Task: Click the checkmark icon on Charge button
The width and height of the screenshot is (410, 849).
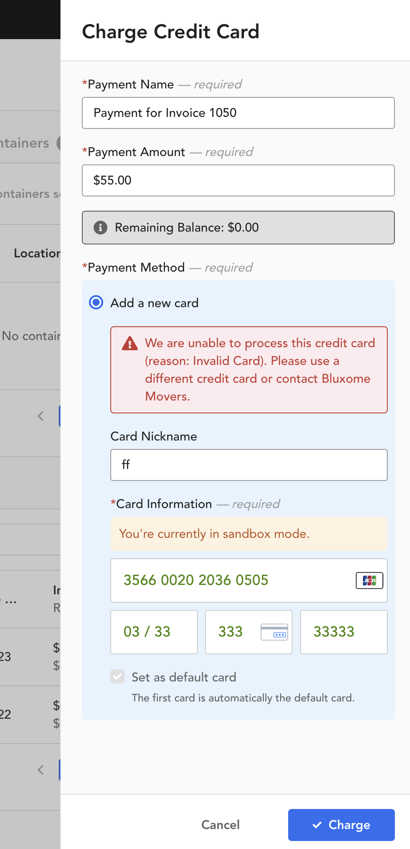Action: coord(317,825)
